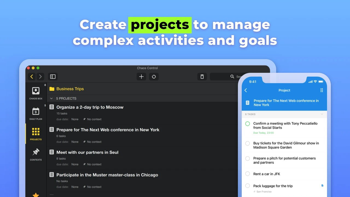
Task: Collapse the 6 Tasks section on phone
Action: 322,114
